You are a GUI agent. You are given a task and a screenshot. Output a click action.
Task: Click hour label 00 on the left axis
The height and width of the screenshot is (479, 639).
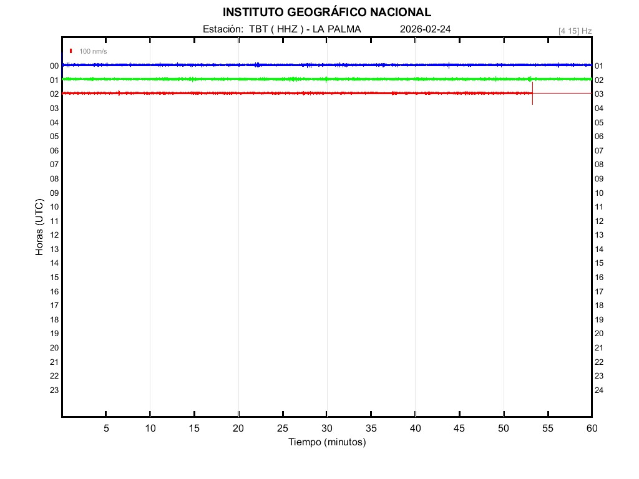click(54, 65)
